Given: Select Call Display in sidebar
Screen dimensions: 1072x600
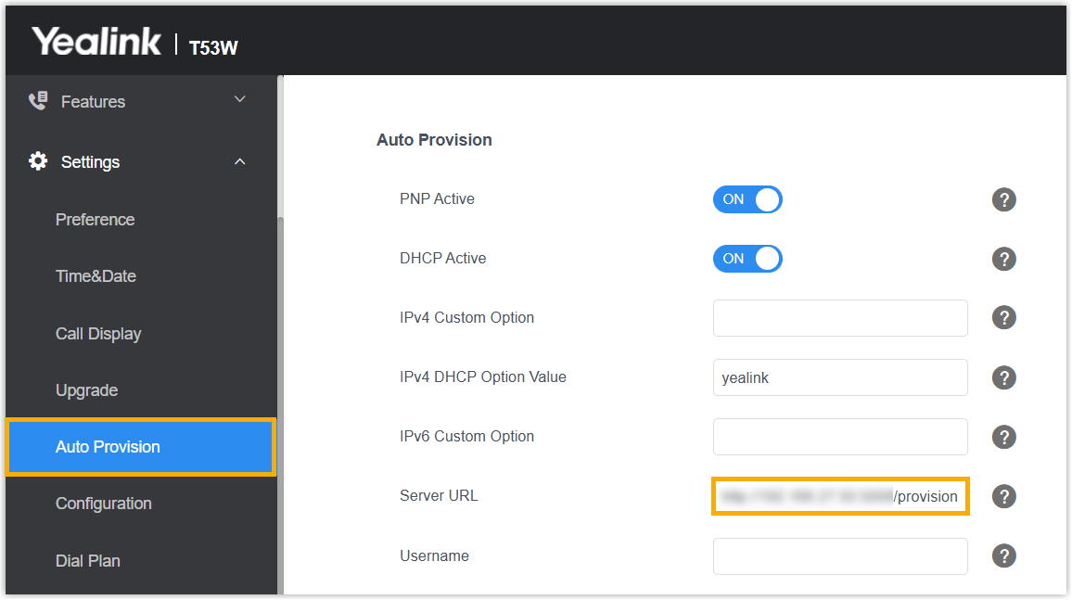Looking at the screenshot, I should pos(98,334).
